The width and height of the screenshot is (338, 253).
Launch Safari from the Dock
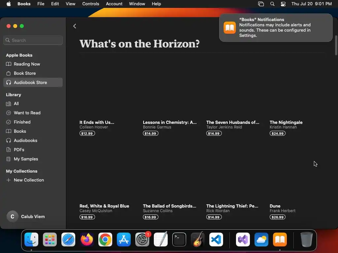(68, 239)
